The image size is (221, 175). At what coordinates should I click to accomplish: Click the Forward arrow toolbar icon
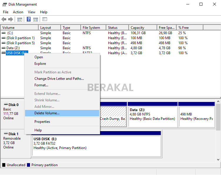click(x=11, y=19)
